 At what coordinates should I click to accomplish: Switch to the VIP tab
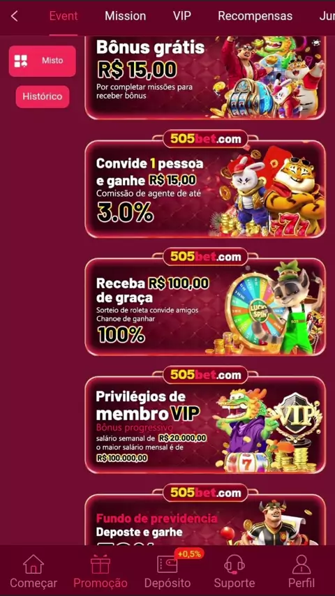pyautogui.click(x=182, y=16)
